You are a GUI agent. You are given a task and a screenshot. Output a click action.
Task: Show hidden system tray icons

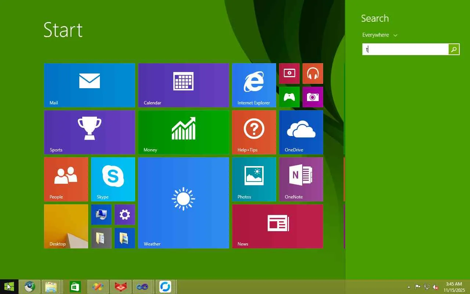click(x=409, y=287)
